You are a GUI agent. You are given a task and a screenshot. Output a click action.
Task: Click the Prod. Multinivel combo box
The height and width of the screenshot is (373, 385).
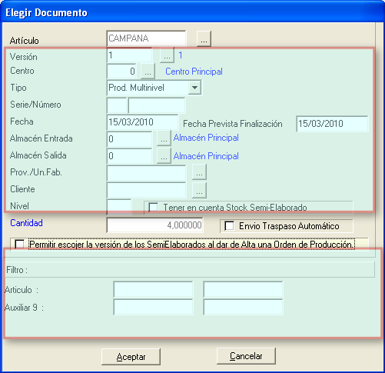pos(154,88)
